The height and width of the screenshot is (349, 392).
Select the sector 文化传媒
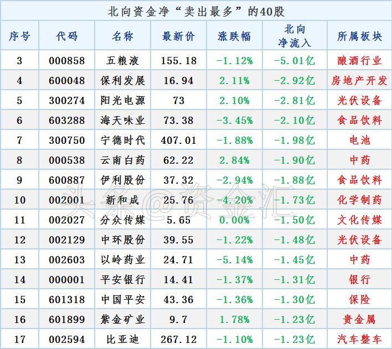[x=359, y=220]
